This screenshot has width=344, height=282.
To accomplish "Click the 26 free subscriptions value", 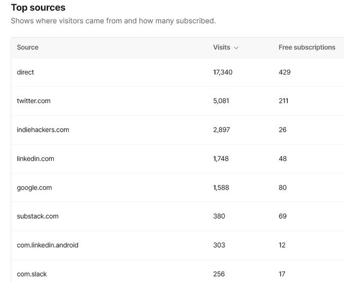I will click(283, 130).
